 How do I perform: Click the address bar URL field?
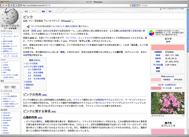coord(75,5)
